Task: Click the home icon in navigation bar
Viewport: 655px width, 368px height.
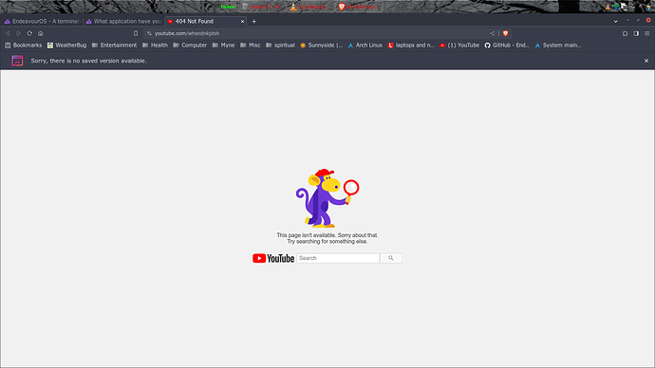Action: [41, 33]
